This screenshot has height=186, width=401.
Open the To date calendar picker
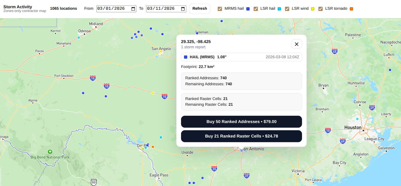(183, 9)
